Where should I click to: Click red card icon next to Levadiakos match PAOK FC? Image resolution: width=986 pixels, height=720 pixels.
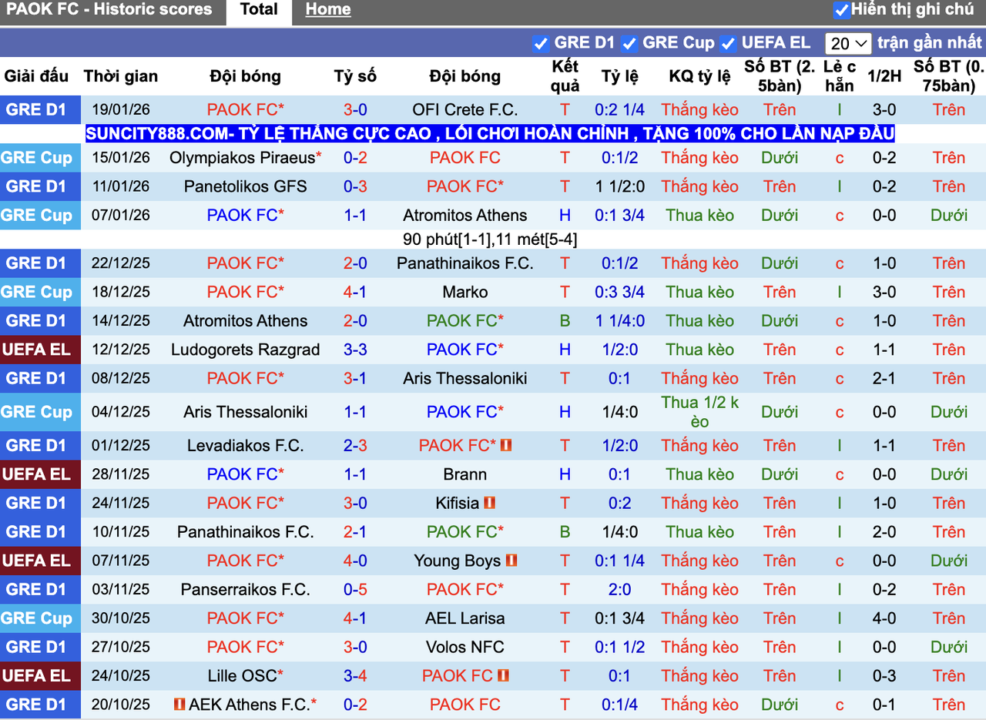click(506, 446)
